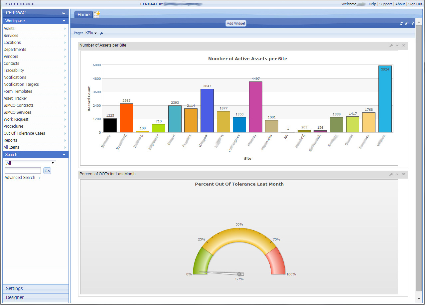Image resolution: width=425 pixels, height=305 pixels.
Task: Open the search category All dropdown
Action: 30,163
